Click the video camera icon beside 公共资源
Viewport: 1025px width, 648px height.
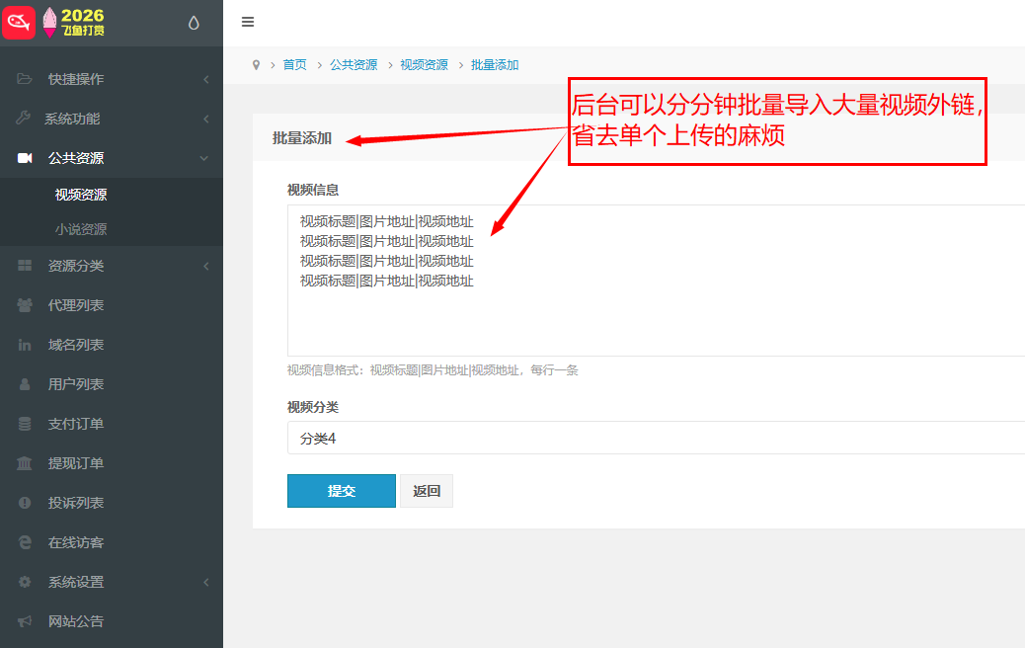coord(25,158)
